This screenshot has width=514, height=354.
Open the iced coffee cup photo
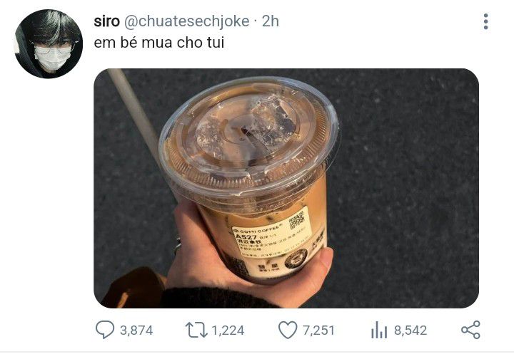tap(286, 188)
